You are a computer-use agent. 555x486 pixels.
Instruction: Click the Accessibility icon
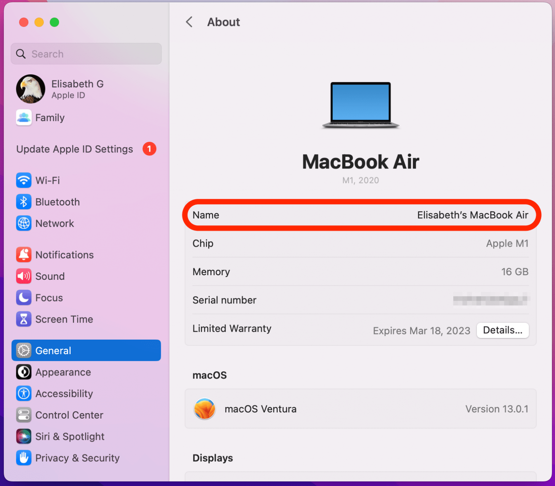[x=24, y=393]
